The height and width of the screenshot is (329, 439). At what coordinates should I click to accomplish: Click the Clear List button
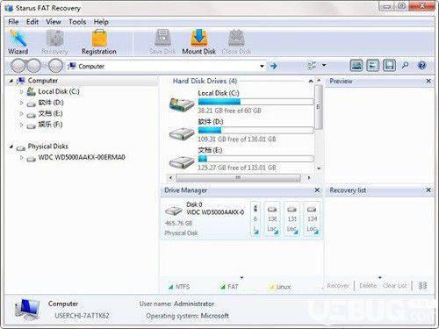395,285
